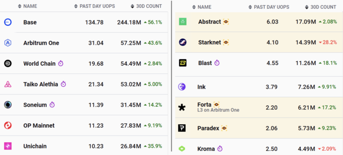Click the Starknet logo icon
Image resolution: width=343 pixels, height=155 pixels.
click(183, 42)
